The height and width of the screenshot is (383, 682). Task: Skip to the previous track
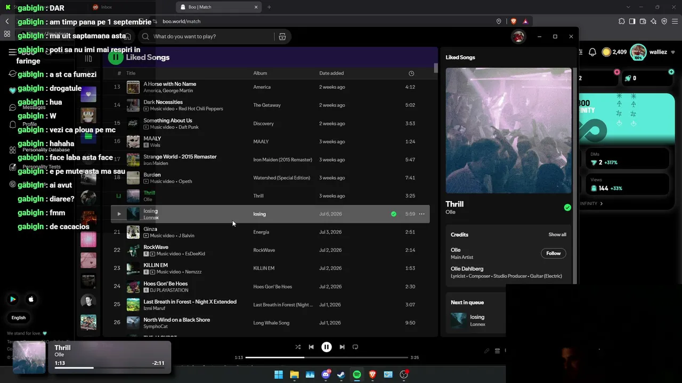(311, 347)
